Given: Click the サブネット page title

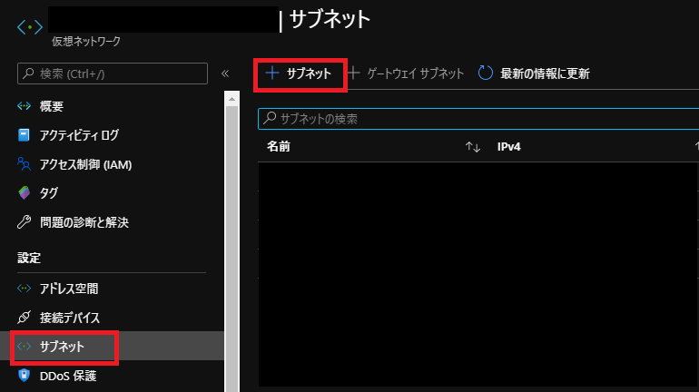Looking at the screenshot, I should click(330, 20).
